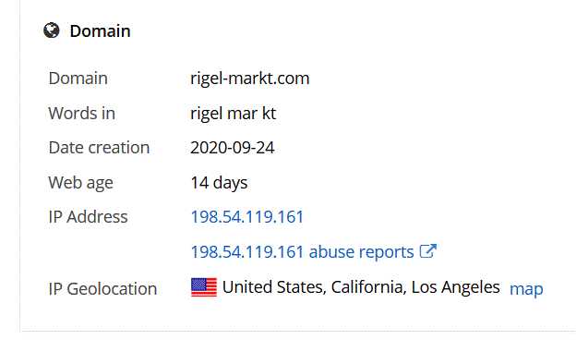Click the Words in label
The image size is (576, 340).
(81, 114)
